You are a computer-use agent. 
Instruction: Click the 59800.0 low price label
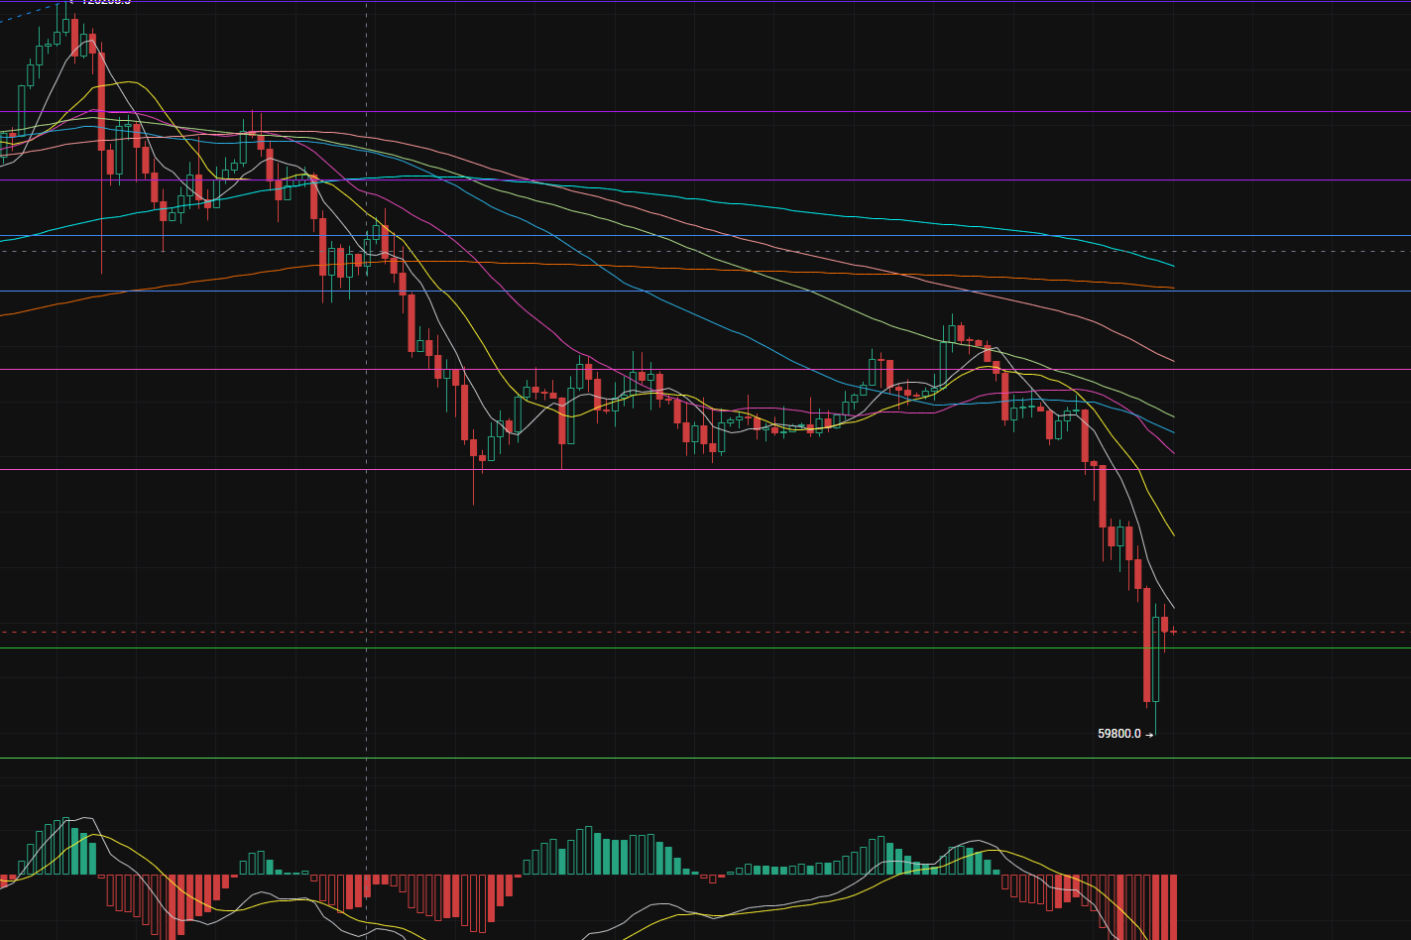click(x=1119, y=734)
